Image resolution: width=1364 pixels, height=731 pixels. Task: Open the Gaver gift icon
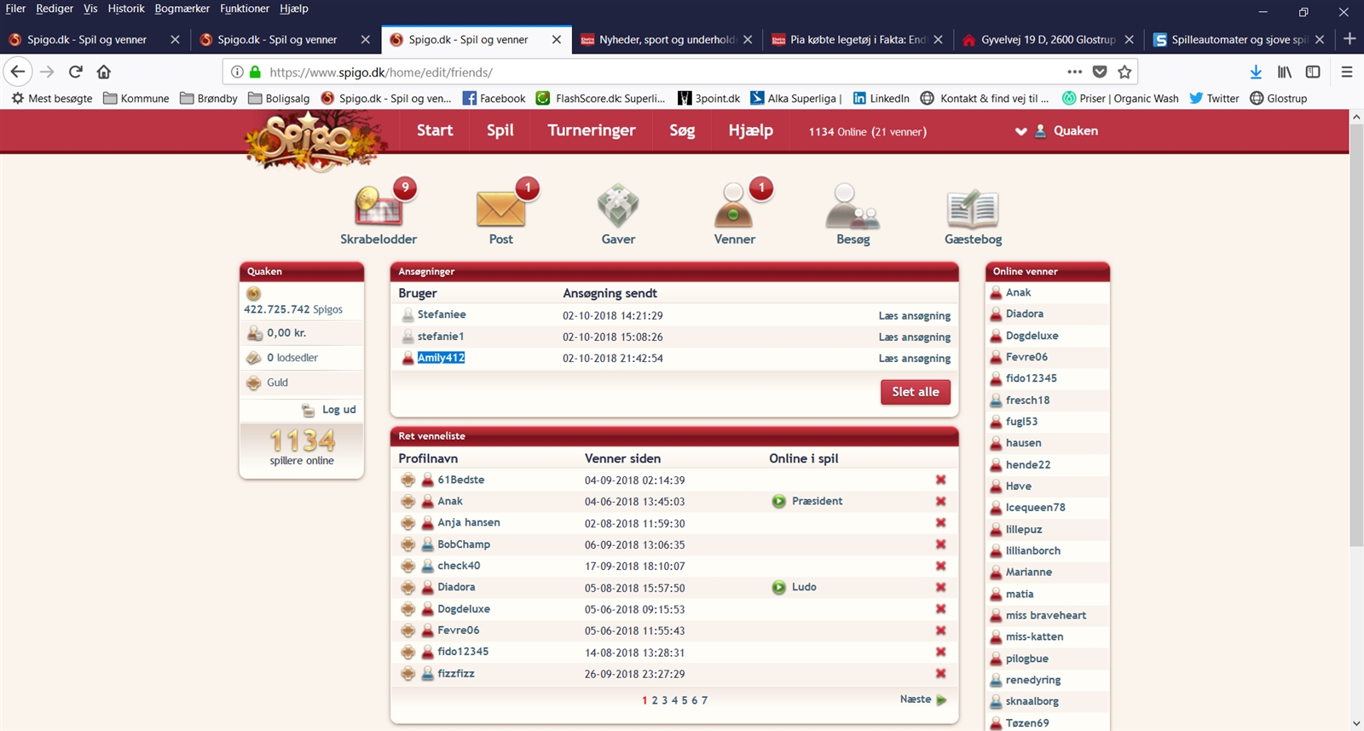click(x=618, y=207)
